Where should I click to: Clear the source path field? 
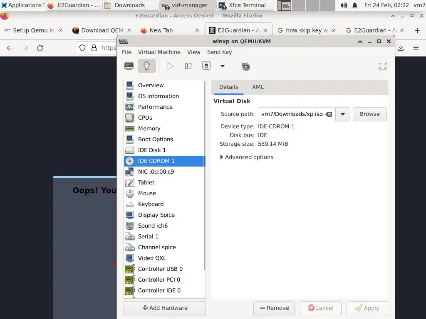click(329, 114)
